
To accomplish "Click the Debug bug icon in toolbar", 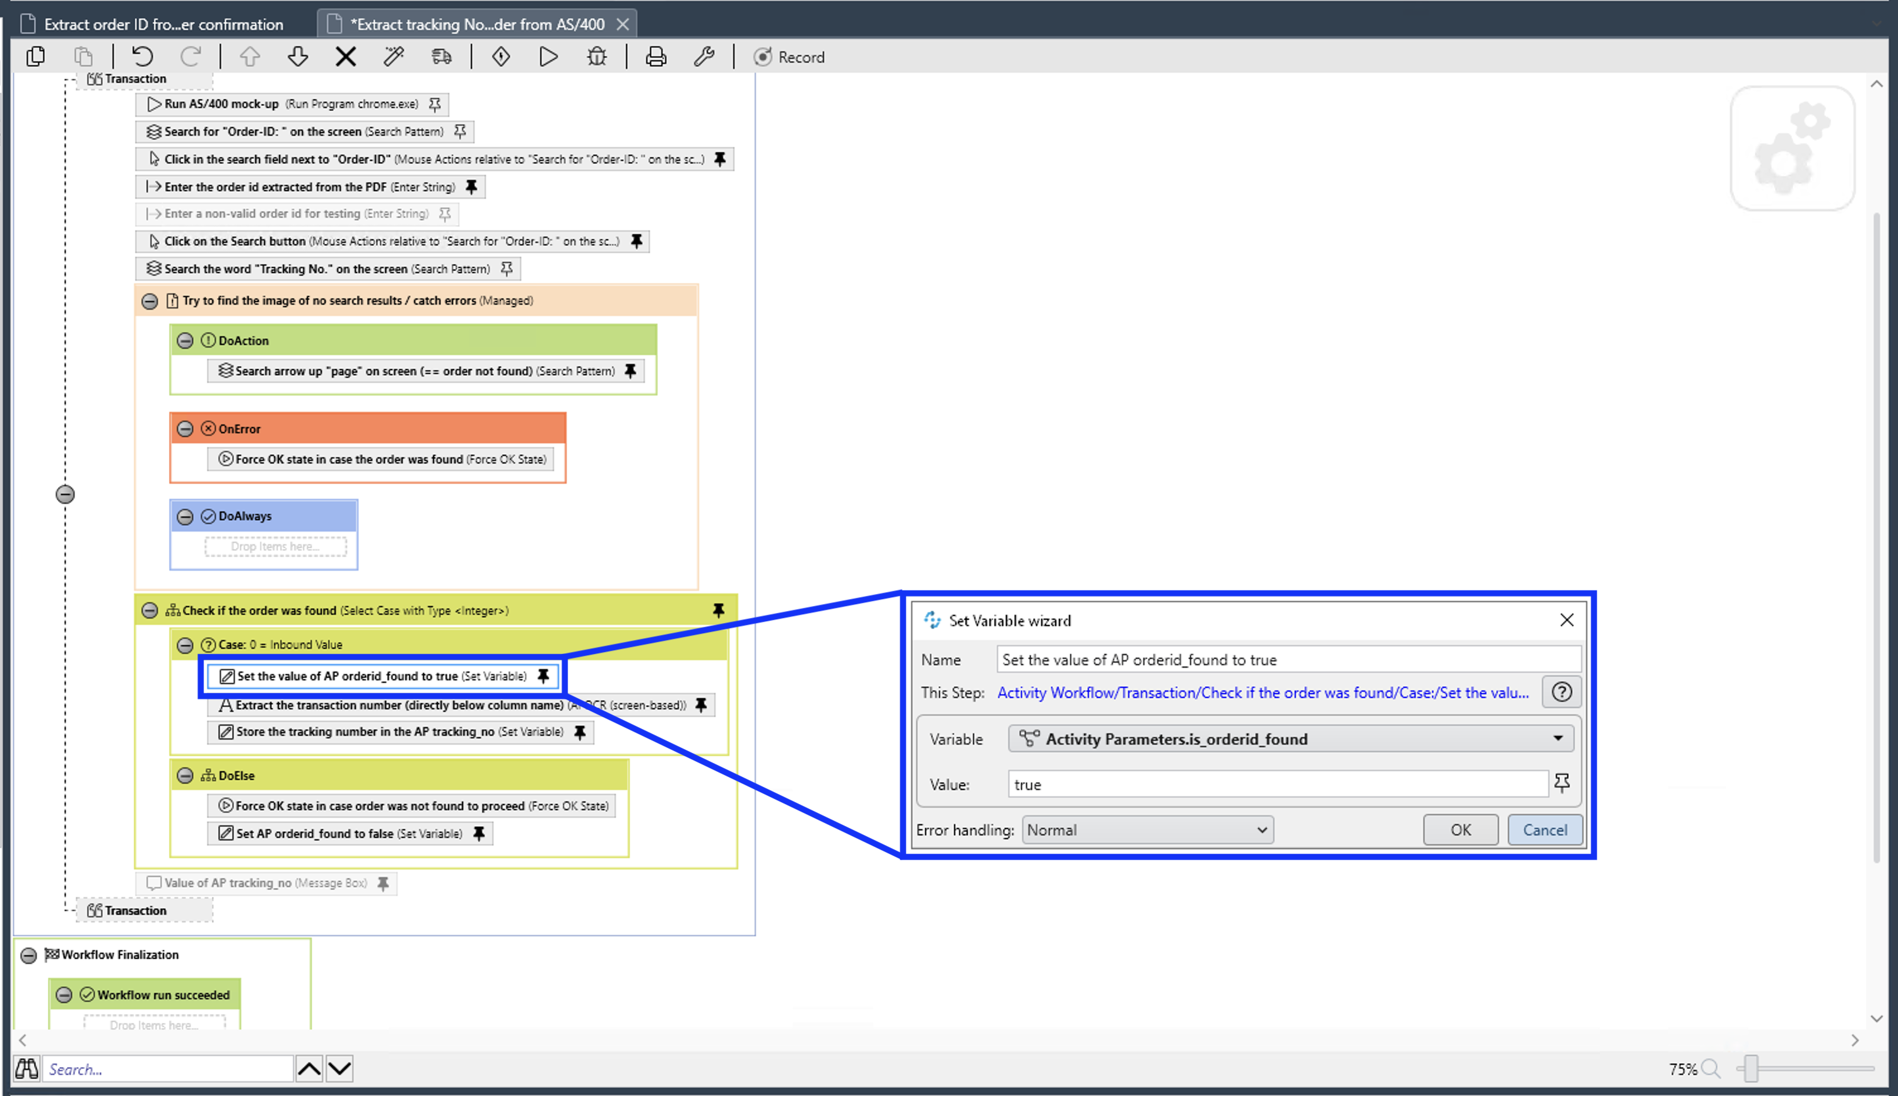I will tap(596, 57).
